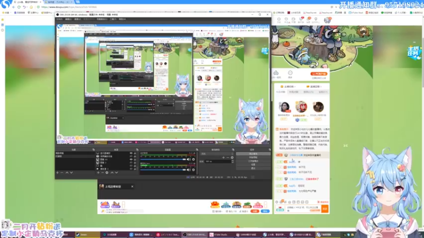
Task: Open the scene transition type dropdown
Action: (x=217, y=153)
